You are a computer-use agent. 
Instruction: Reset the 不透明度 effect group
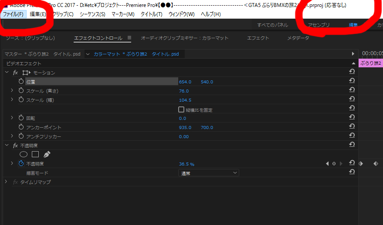tap(352, 144)
